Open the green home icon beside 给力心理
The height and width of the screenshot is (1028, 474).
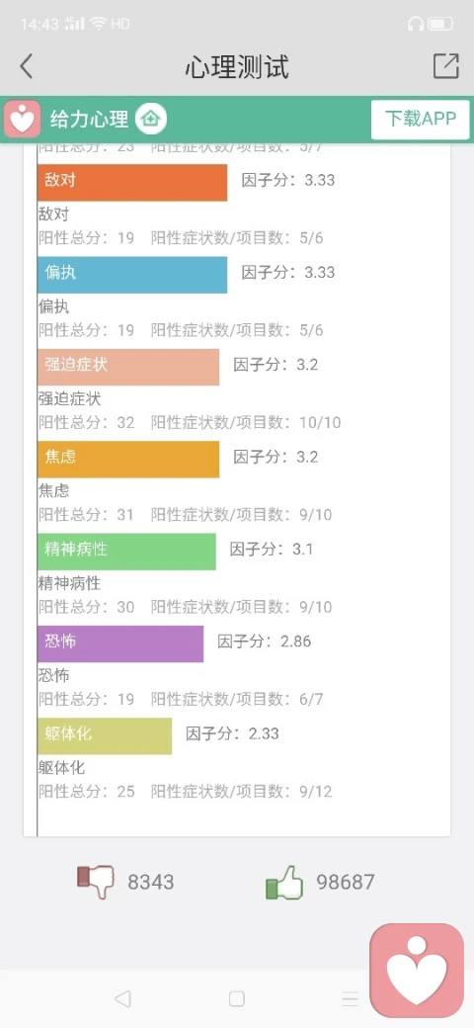(x=151, y=120)
